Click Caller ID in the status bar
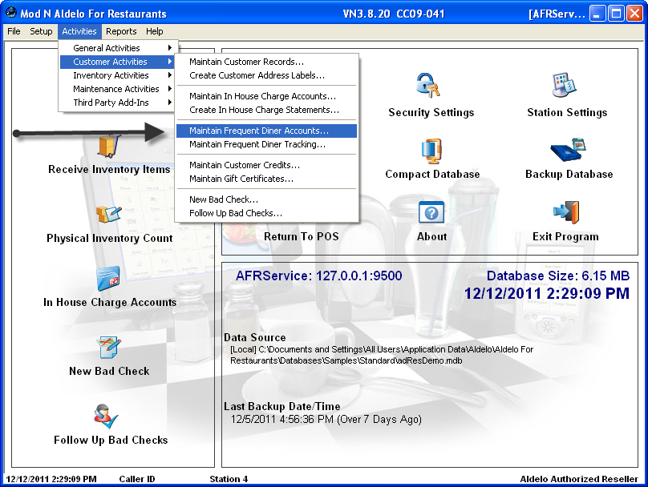 (137, 479)
